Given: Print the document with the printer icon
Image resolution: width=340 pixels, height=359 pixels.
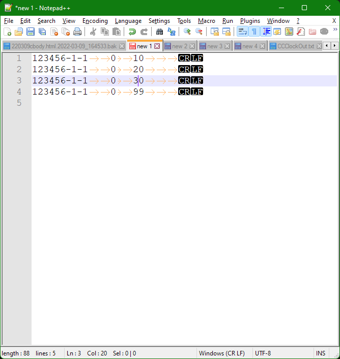Looking at the screenshot, I should pos(77,32).
